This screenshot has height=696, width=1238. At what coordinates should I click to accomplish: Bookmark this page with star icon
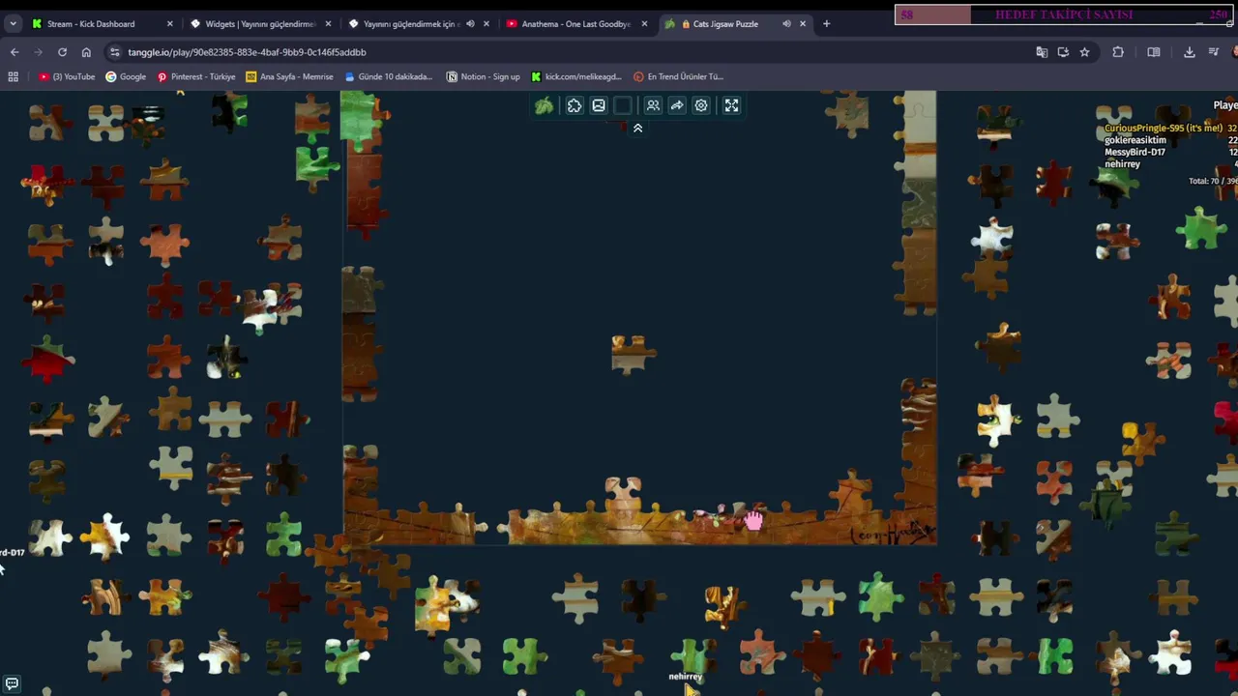[x=1084, y=52]
